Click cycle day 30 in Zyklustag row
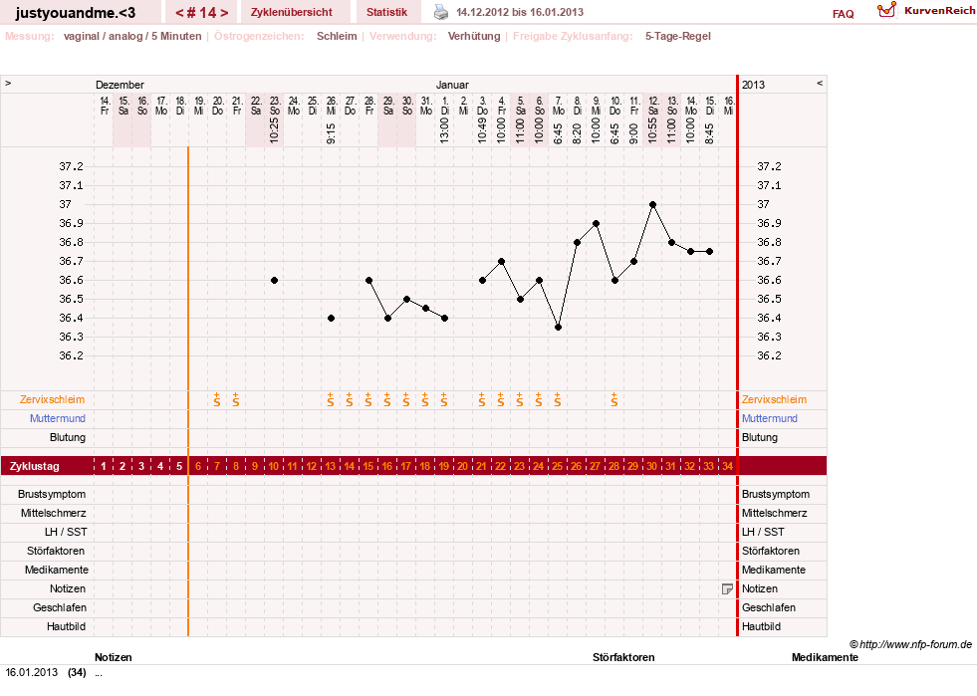The height and width of the screenshot is (696, 977). point(651,466)
